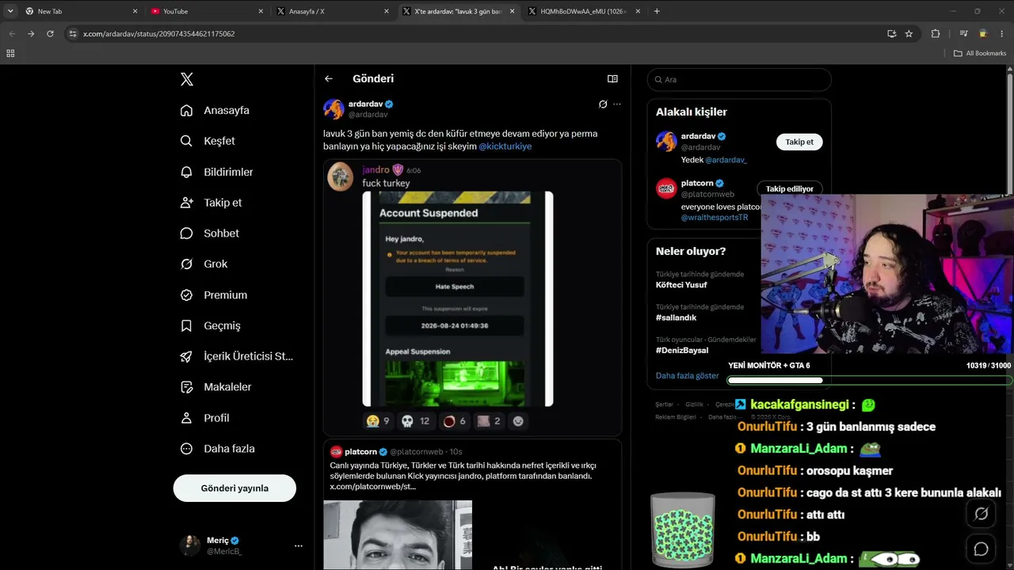Open Sohbet chat from the sidebar
The image size is (1014, 570).
click(x=209, y=234)
